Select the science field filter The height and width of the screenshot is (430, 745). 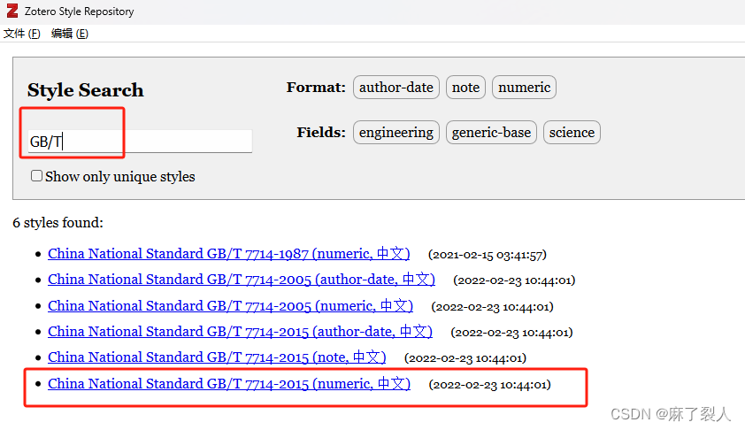coord(572,133)
